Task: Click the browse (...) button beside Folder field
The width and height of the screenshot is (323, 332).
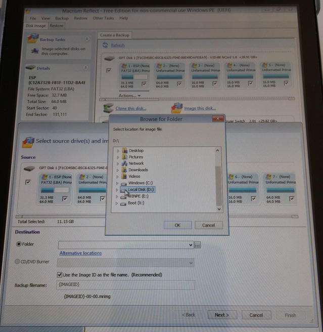Action: 197,245
